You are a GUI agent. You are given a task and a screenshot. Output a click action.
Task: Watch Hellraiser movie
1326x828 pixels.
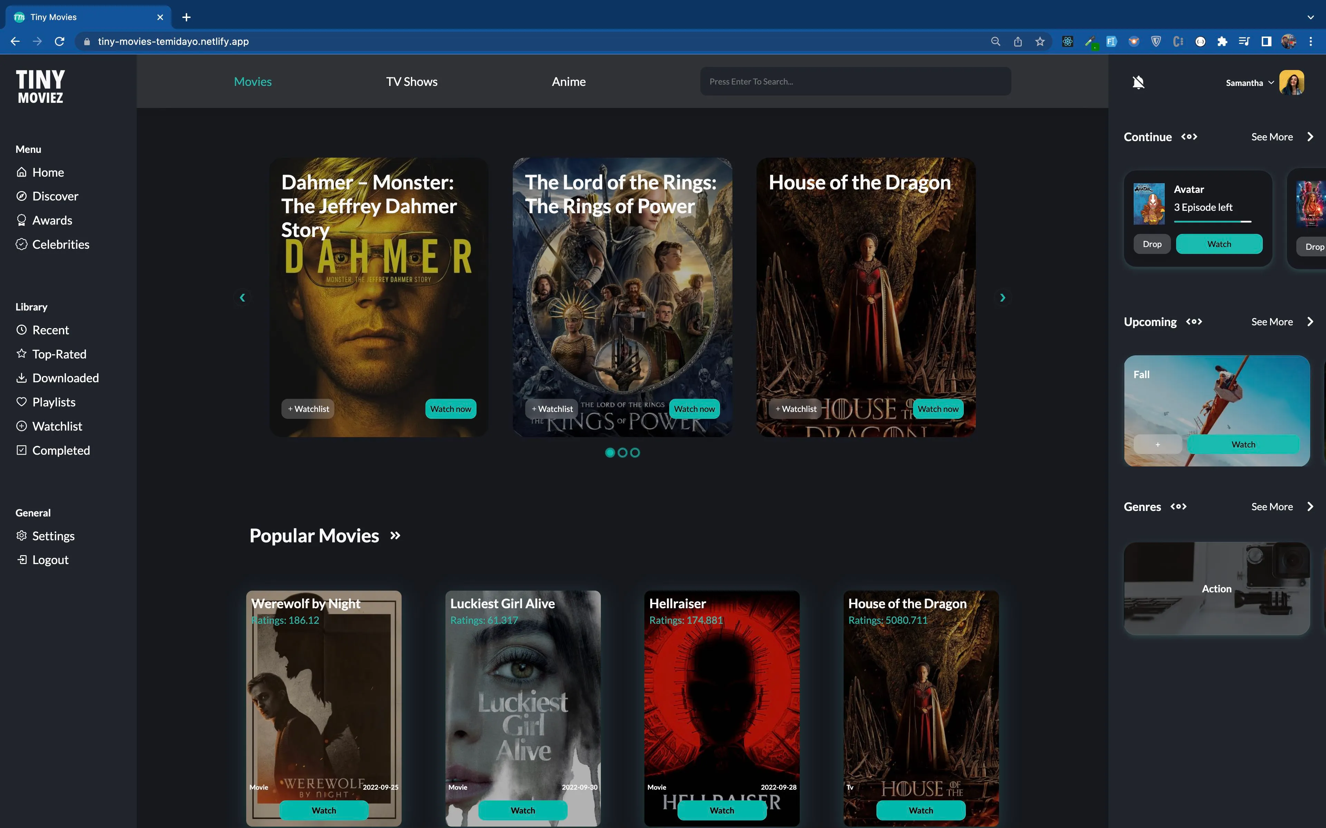pos(722,810)
